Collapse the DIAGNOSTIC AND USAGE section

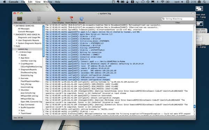tap(14, 34)
